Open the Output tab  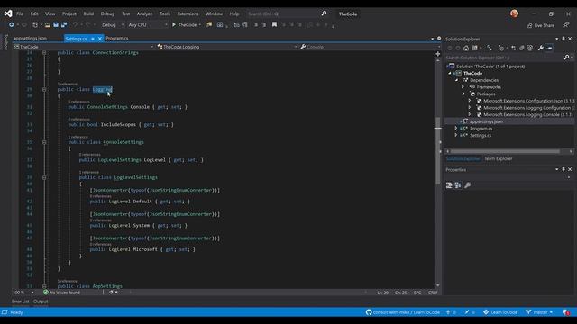pos(41,301)
